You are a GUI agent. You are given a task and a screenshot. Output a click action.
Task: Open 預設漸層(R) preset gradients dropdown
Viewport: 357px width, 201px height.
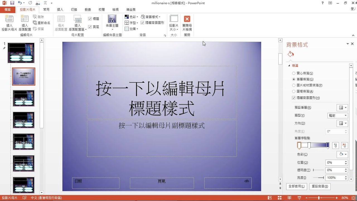[x=342, y=107]
